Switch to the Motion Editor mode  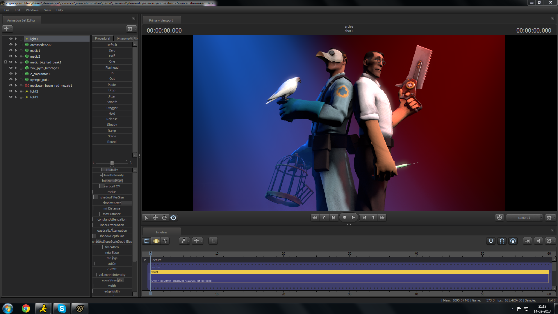point(156,241)
